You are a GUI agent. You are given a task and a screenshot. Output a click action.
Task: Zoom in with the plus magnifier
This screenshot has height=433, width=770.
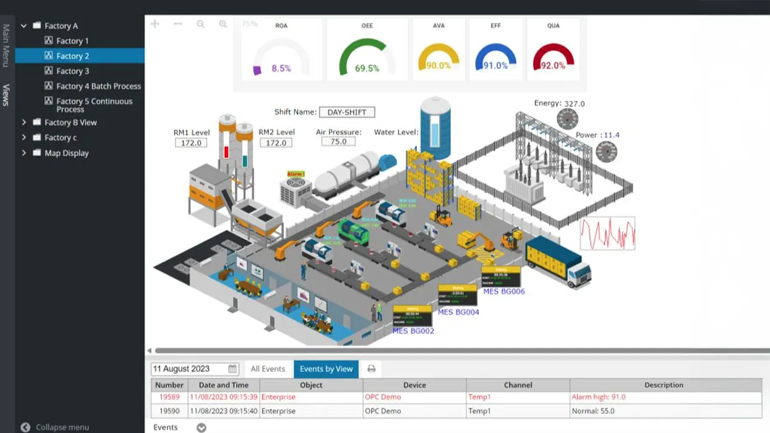pyautogui.click(x=223, y=24)
